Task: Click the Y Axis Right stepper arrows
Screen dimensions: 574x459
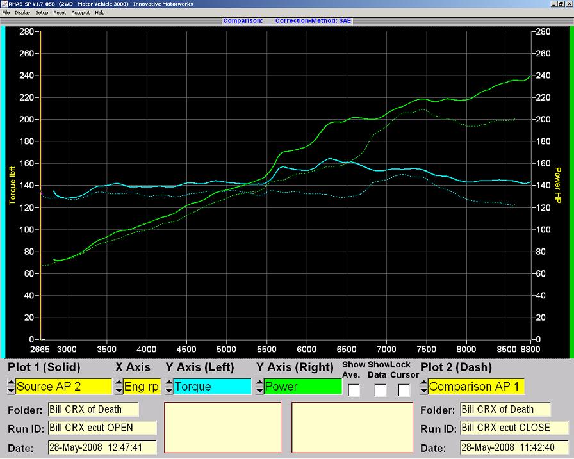Action: point(259,387)
